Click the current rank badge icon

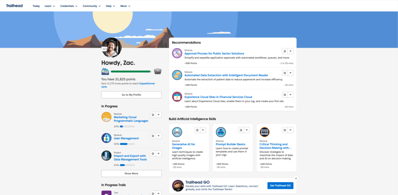(x=105, y=72)
